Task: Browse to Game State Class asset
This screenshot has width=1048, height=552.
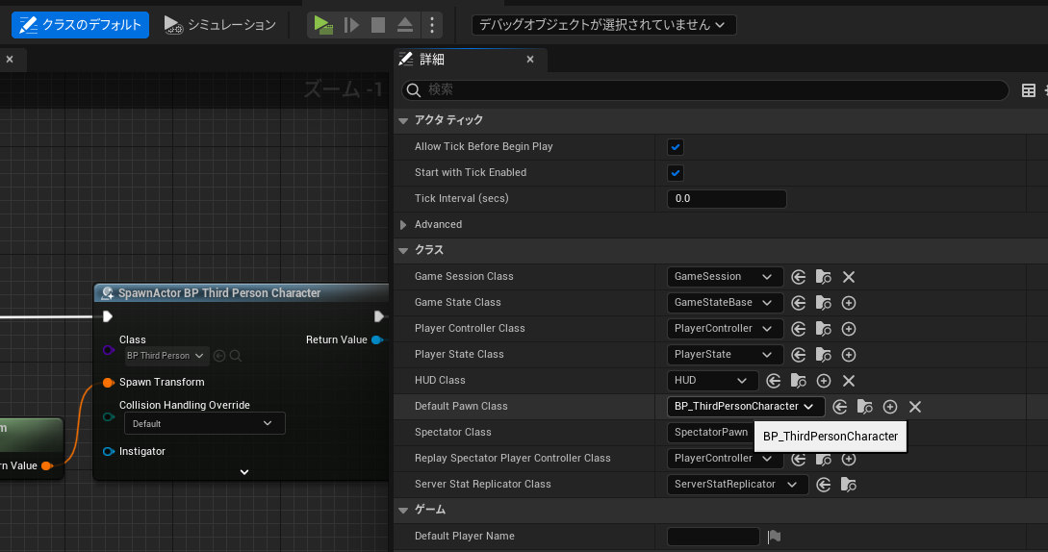Action: pyautogui.click(x=824, y=303)
